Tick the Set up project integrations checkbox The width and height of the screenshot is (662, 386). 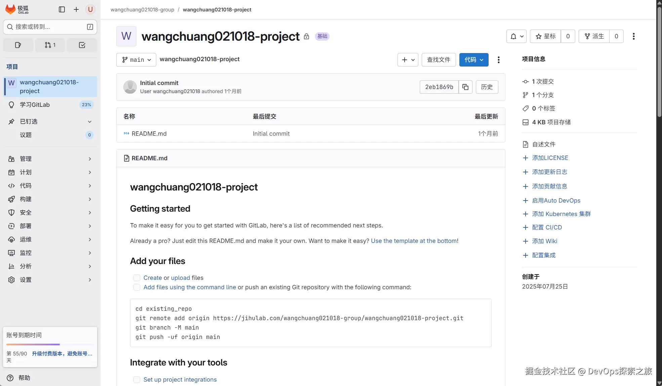click(137, 380)
